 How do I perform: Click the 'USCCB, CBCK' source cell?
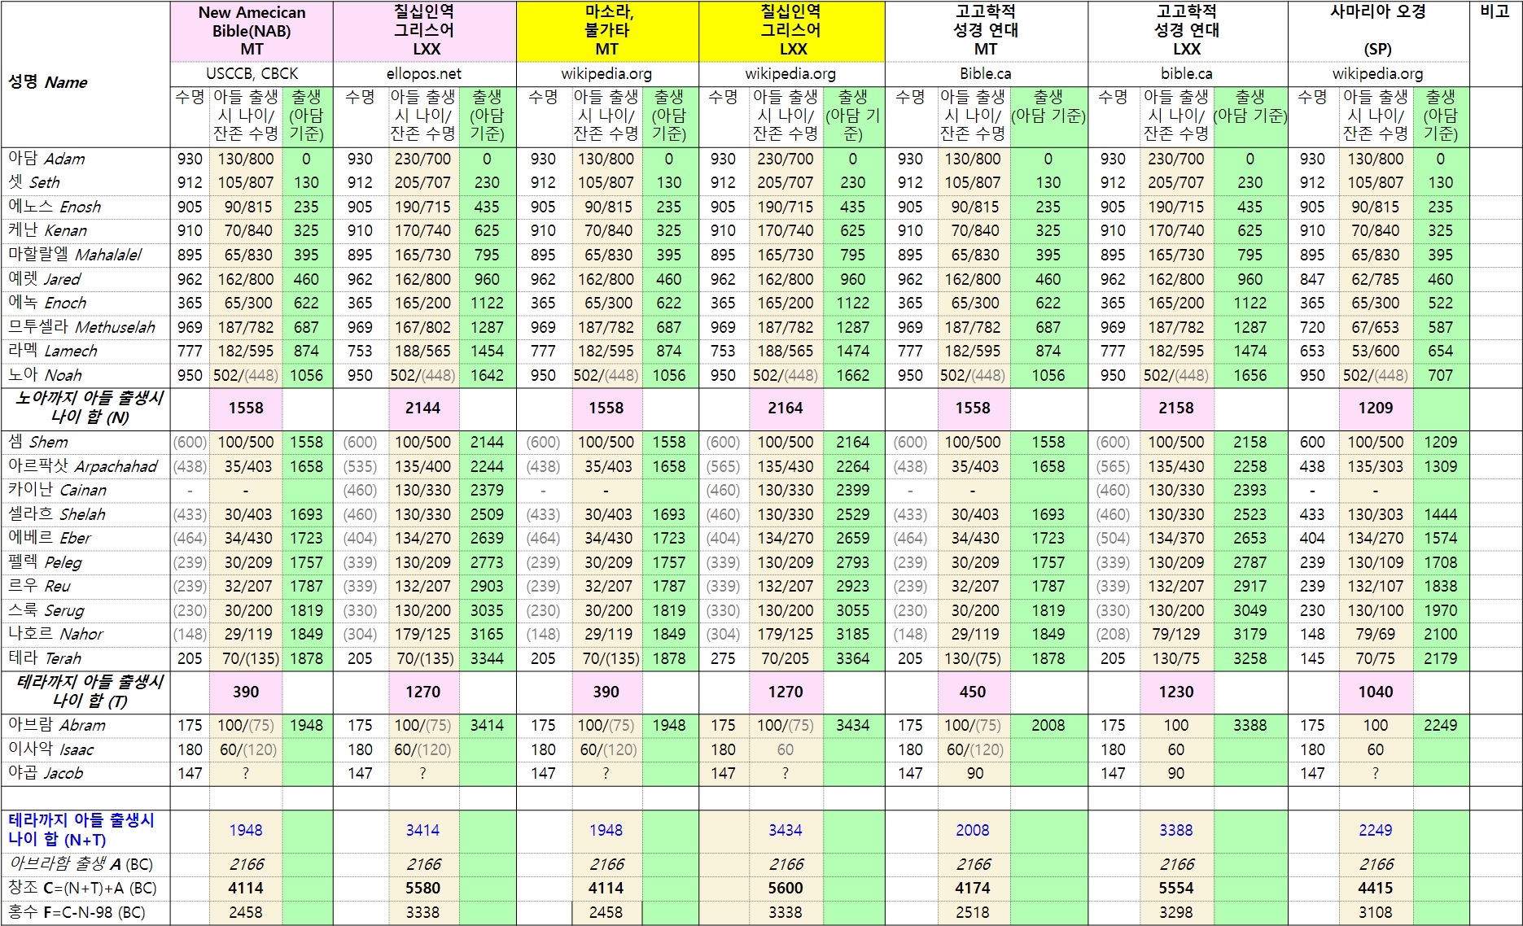252,73
